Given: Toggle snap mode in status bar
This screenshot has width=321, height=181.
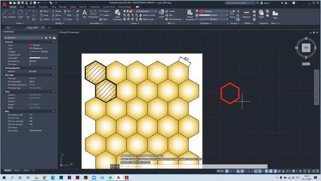Looking at the screenshot, I should (231, 171).
